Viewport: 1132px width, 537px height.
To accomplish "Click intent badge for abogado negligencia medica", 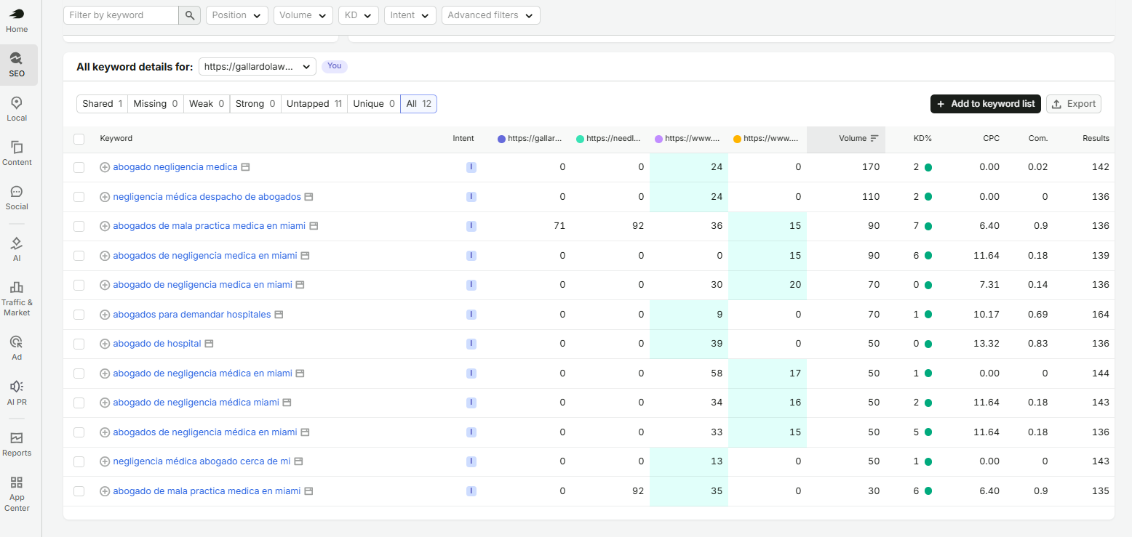I will point(471,167).
